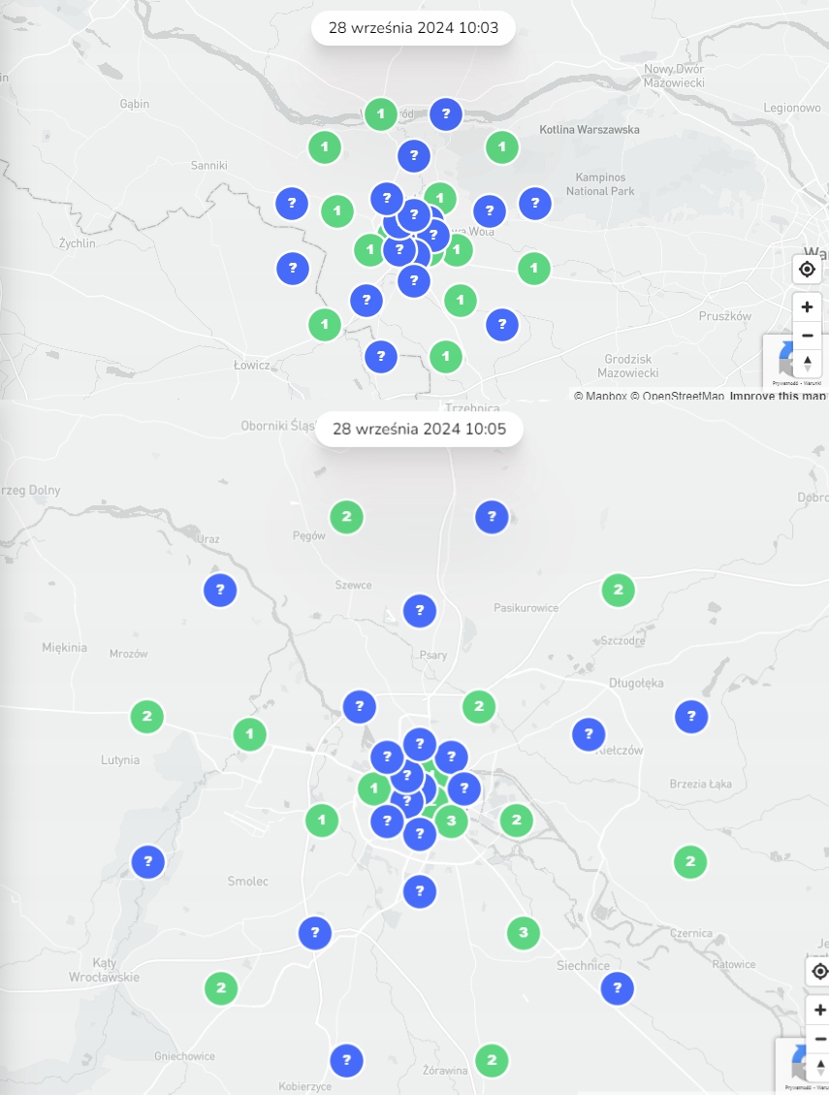Select green 1 marker beside Kotlina Warszawska label
829x1095 pixels.
[x=501, y=147]
